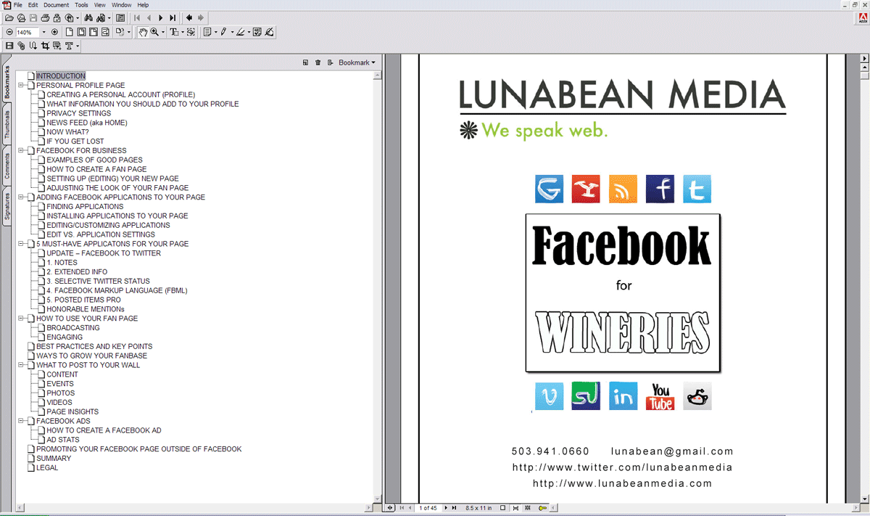Select the Actual Size page view icon
Viewport: 870px width, 516px height.
(70, 32)
